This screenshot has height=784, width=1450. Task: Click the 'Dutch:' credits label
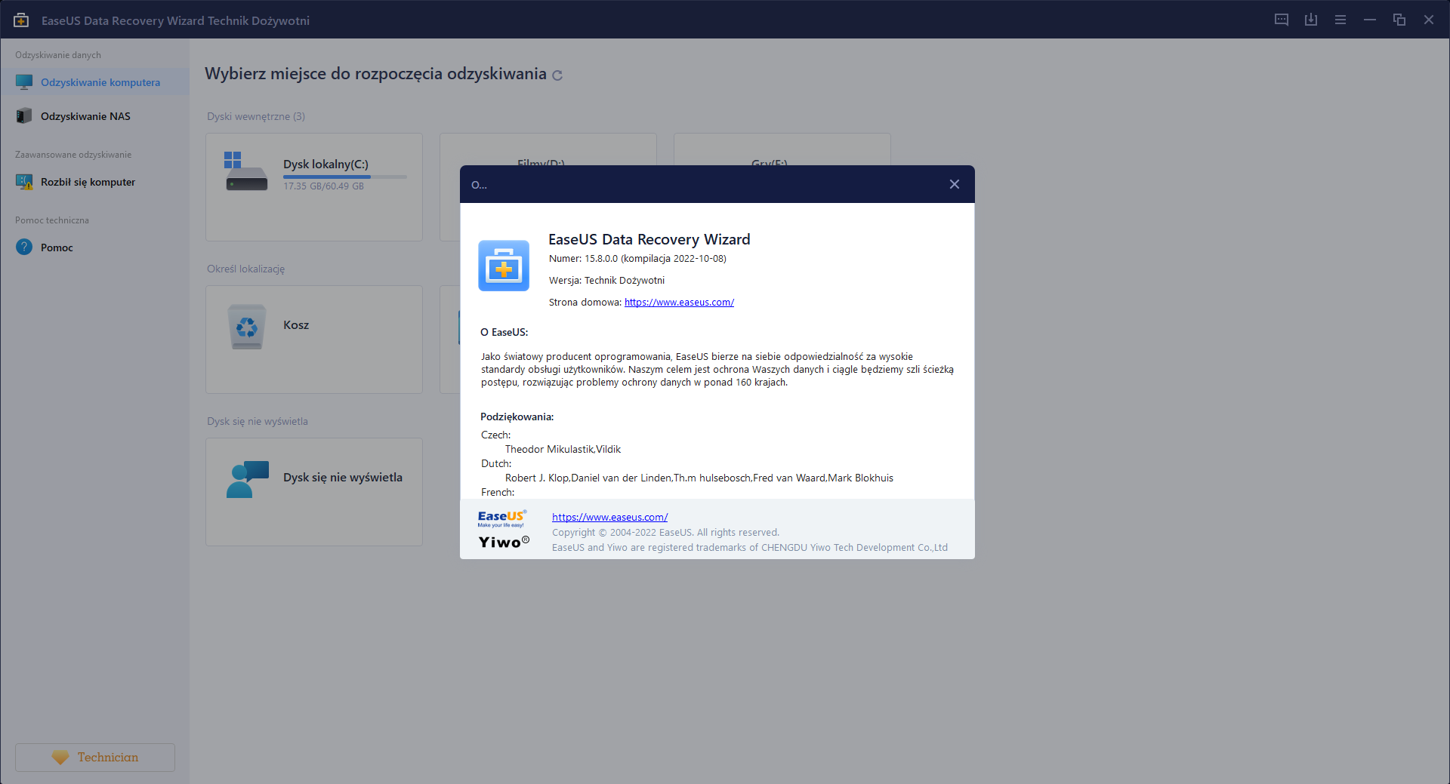pyautogui.click(x=496, y=464)
